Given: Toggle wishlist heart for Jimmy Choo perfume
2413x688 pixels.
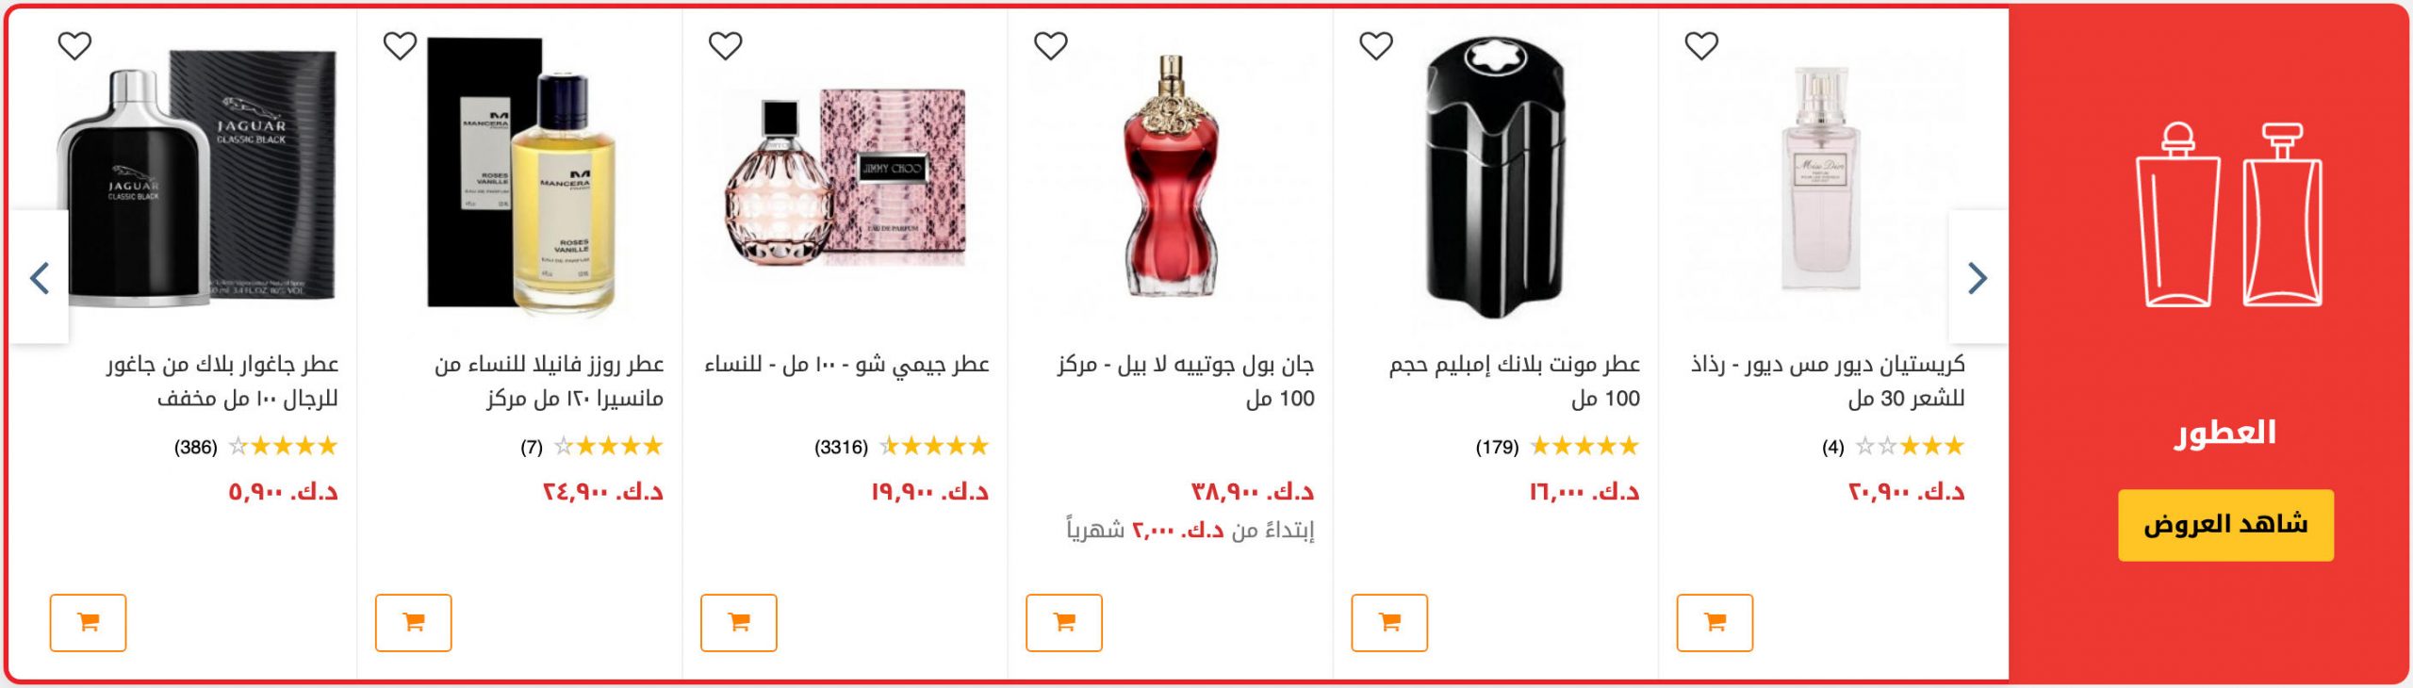Looking at the screenshot, I should (x=725, y=45).
